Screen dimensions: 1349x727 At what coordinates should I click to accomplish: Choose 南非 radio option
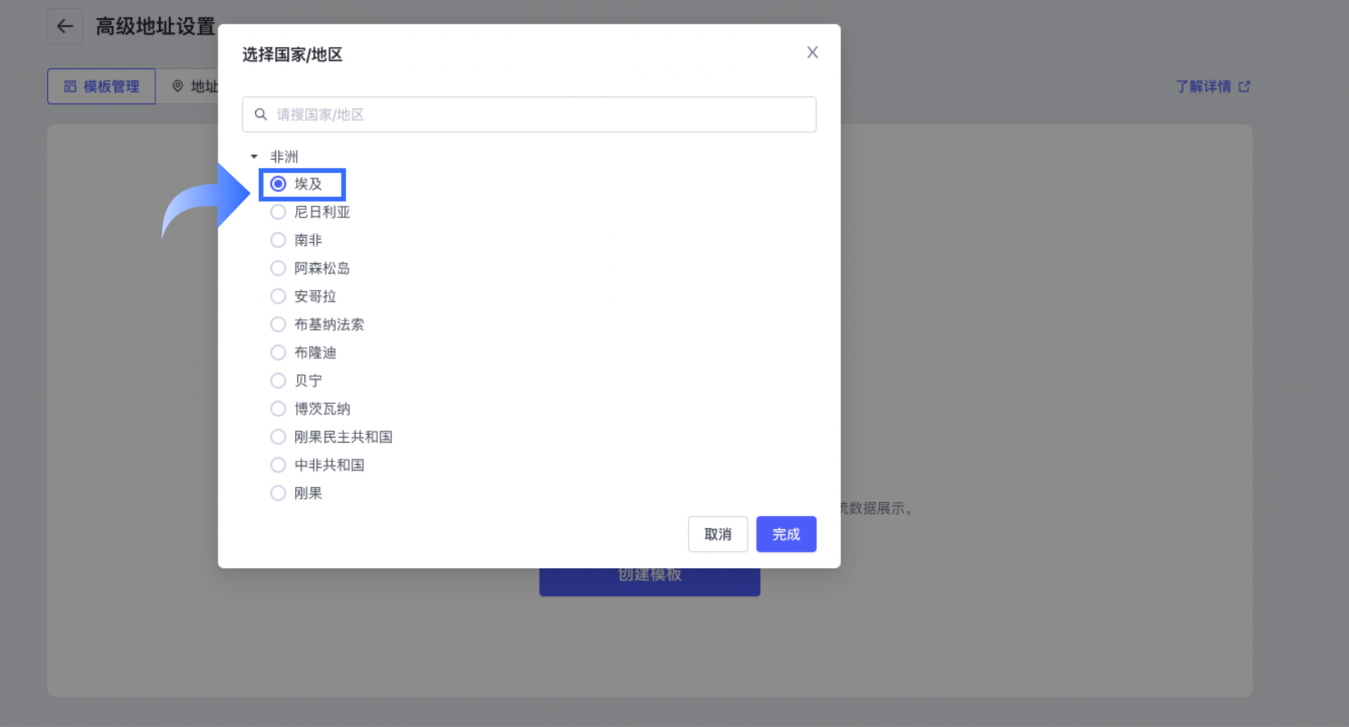point(278,240)
